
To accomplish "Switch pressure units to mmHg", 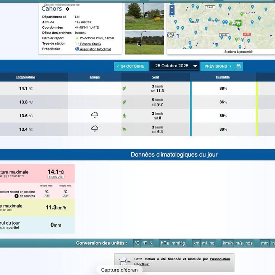I will [178, 243].
